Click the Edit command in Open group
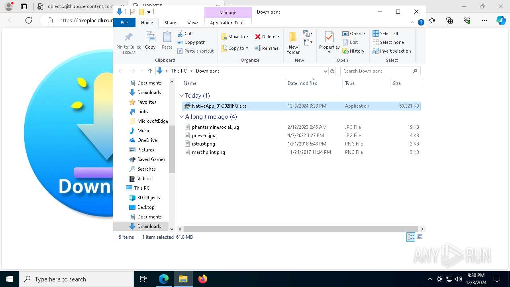 click(x=350, y=42)
